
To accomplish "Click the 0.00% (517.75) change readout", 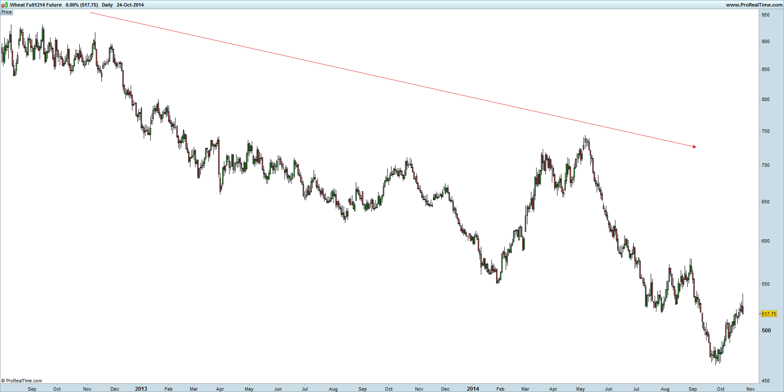I will [82, 5].
